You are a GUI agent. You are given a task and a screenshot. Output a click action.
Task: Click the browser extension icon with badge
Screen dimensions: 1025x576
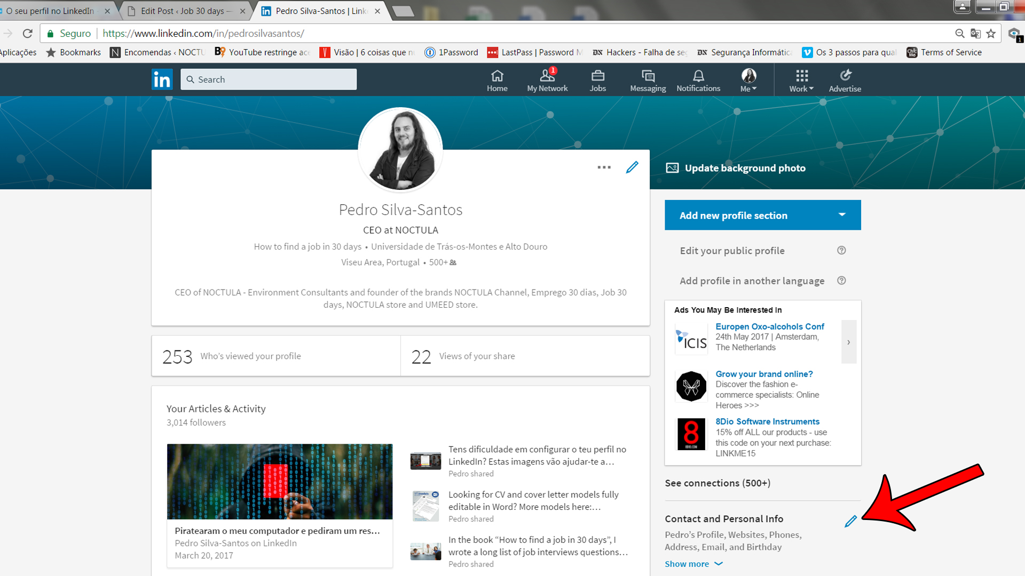pos(1015,35)
